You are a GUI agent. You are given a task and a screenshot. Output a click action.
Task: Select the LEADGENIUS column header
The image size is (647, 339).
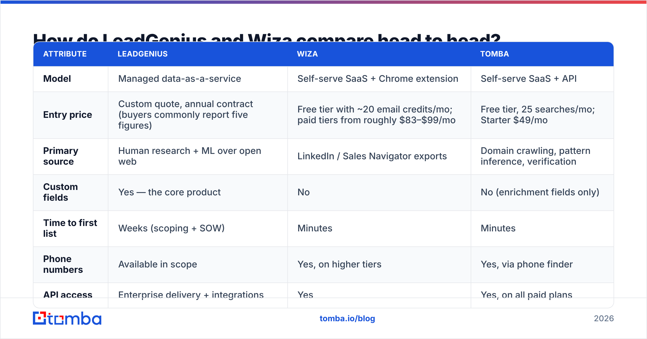click(143, 54)
